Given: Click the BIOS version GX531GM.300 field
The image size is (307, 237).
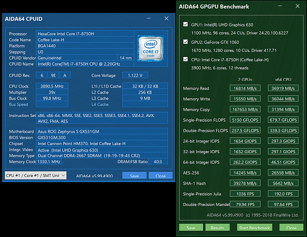Looking at the screenshot, I should (102, 137).
